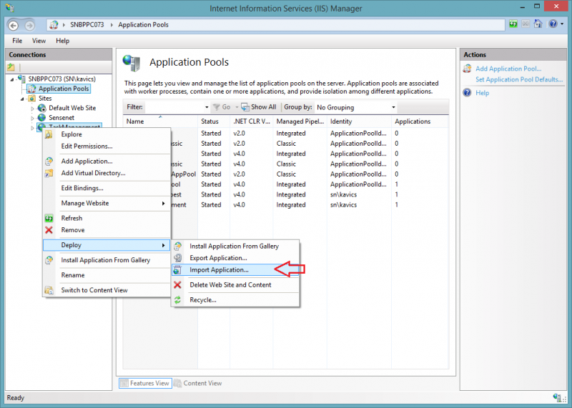Select the Deploy menu entry
The width and height of the screenshot is (572, 408).
point(107,245)
